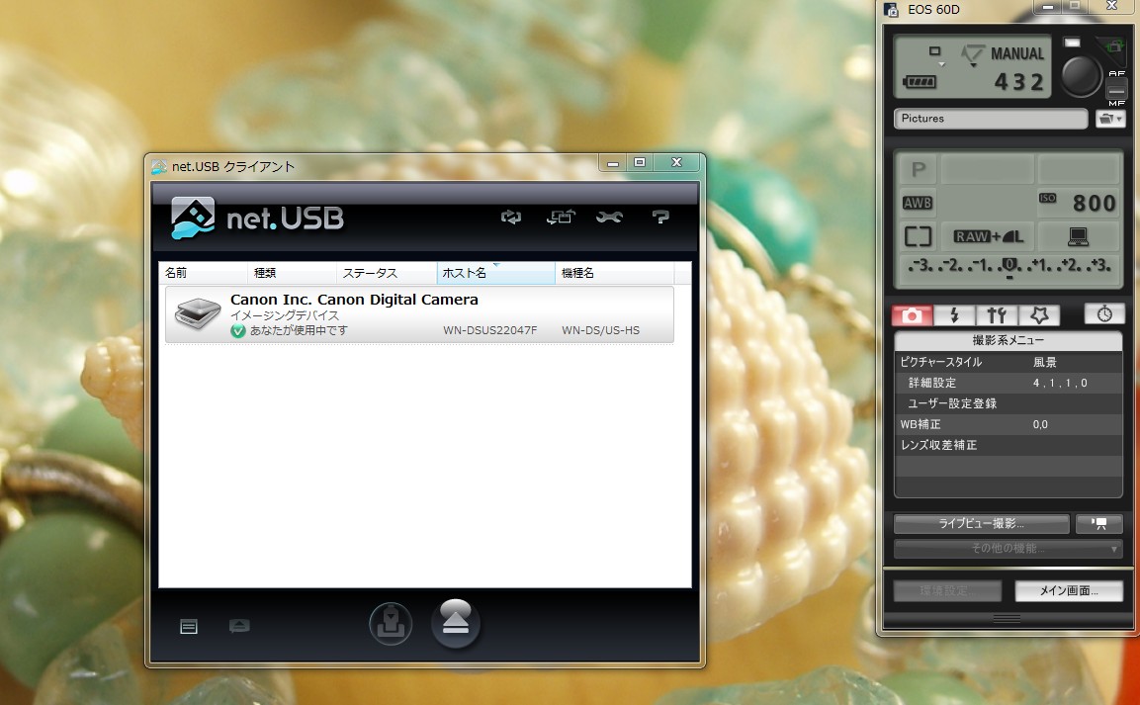
Task: Toggle the AF/MF focus switch
Action: [1116, 88]
